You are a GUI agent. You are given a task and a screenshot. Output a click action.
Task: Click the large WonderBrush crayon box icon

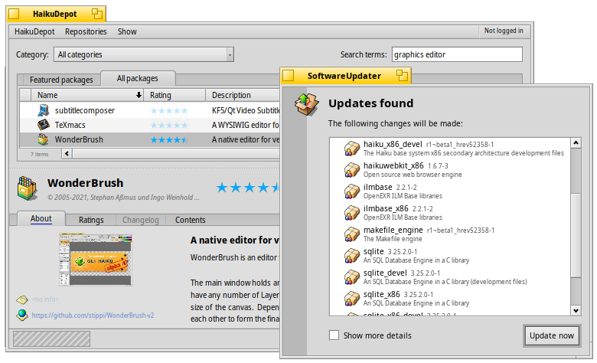point(28,188)
